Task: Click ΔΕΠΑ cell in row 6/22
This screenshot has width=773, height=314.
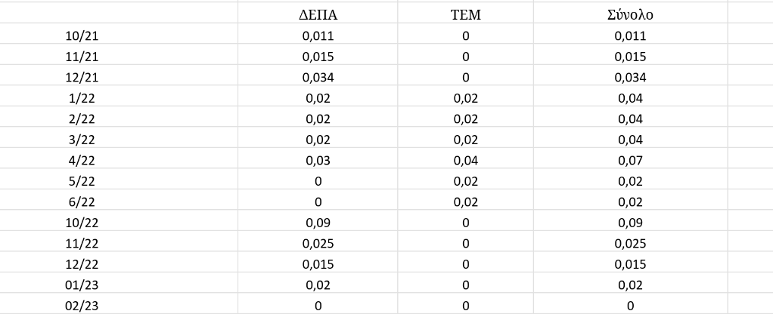Action: click(x=318, y=202)
